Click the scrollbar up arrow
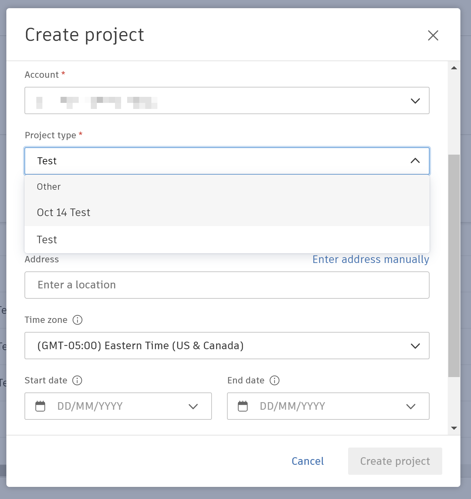 tap(454, 68)
